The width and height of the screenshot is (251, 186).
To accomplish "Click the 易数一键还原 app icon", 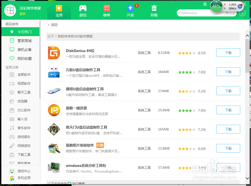I will point(54,110).
